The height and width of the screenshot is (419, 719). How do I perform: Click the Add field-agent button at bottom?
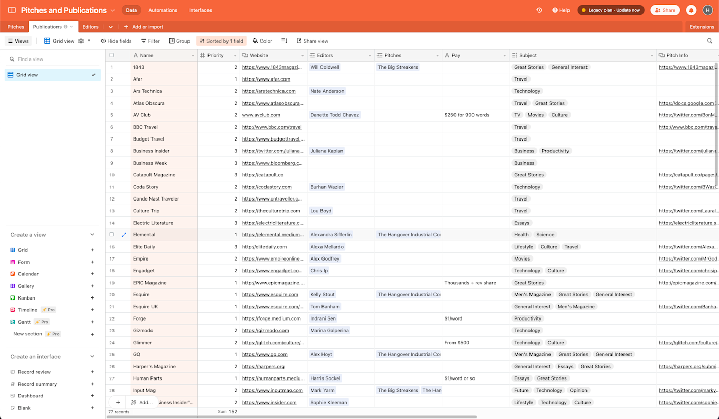click(141, 403)
